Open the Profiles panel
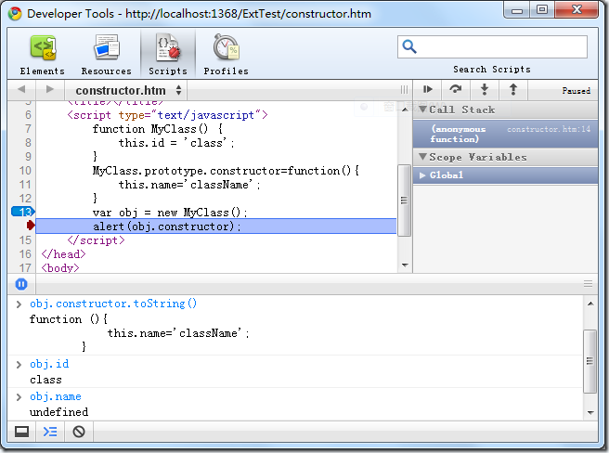This screenshot has height=453, width=609. point(226,55)
